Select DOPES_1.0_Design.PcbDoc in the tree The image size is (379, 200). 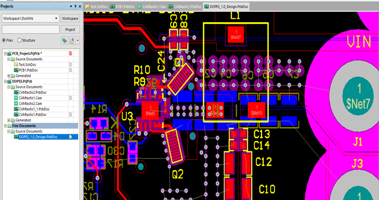pos(38,137)
